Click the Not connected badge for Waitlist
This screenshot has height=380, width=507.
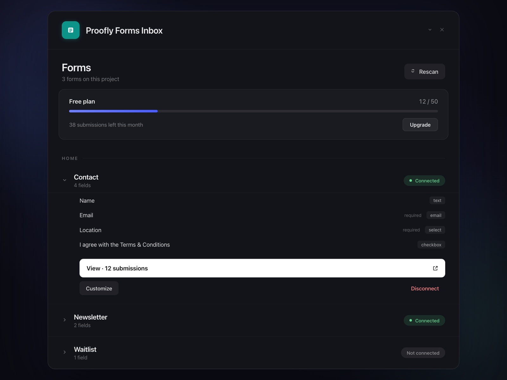[x=423, y=353]
